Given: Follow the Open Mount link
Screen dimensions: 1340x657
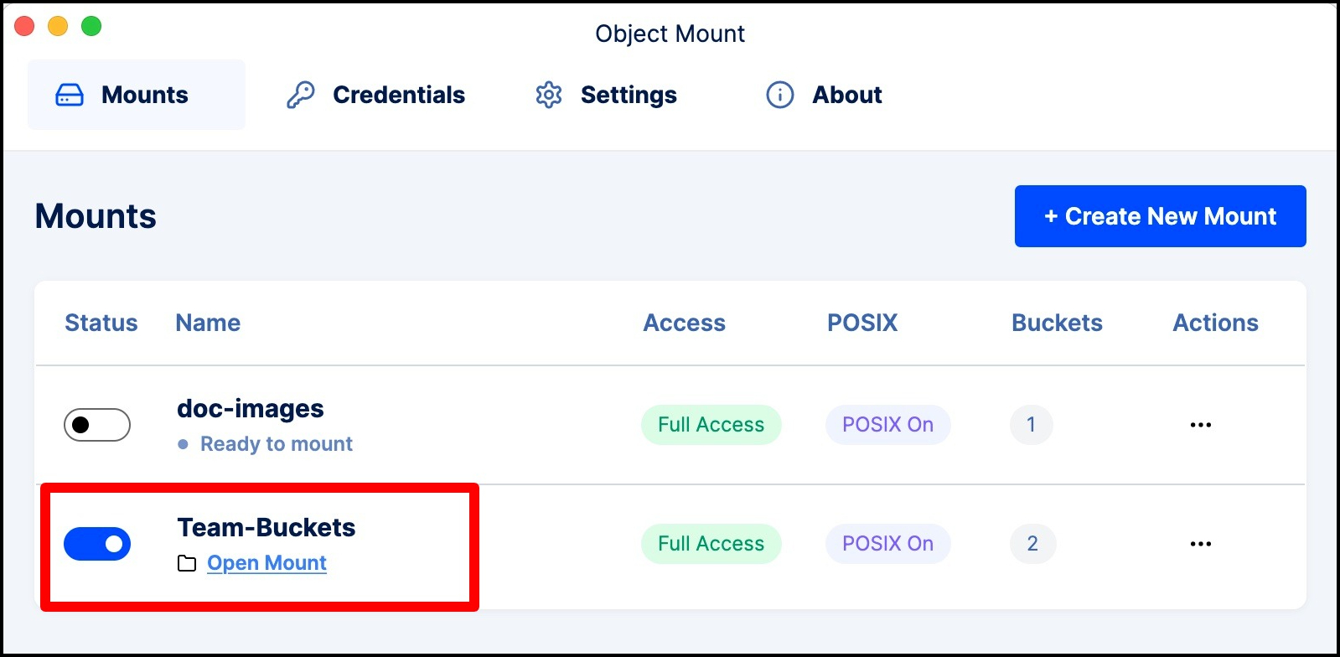Looking at the screenshot, I should [266, 563].
